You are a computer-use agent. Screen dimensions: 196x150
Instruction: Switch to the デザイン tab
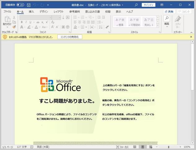[44, 11]
